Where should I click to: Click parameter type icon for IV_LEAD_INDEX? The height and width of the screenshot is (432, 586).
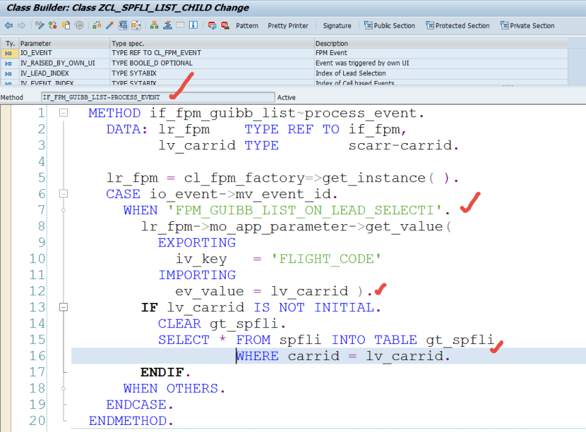(9, 73)
